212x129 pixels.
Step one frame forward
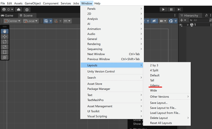(179, 10)
